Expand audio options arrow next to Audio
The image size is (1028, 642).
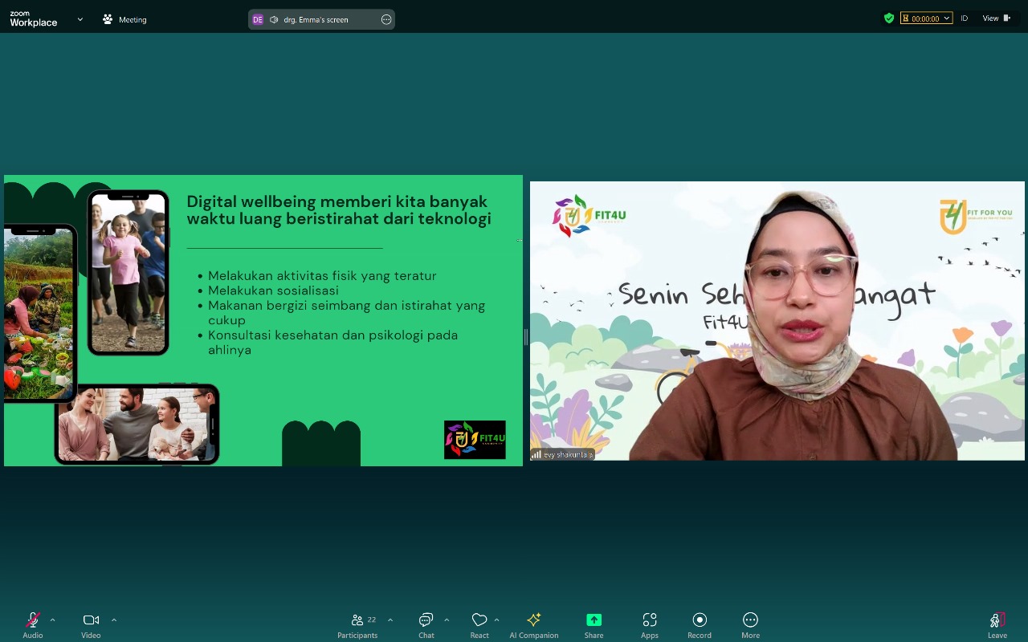tap(53, 620)
